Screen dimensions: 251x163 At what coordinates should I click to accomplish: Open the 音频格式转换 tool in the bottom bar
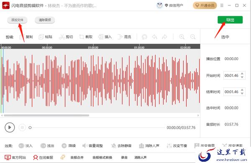[x=102, y=158]
